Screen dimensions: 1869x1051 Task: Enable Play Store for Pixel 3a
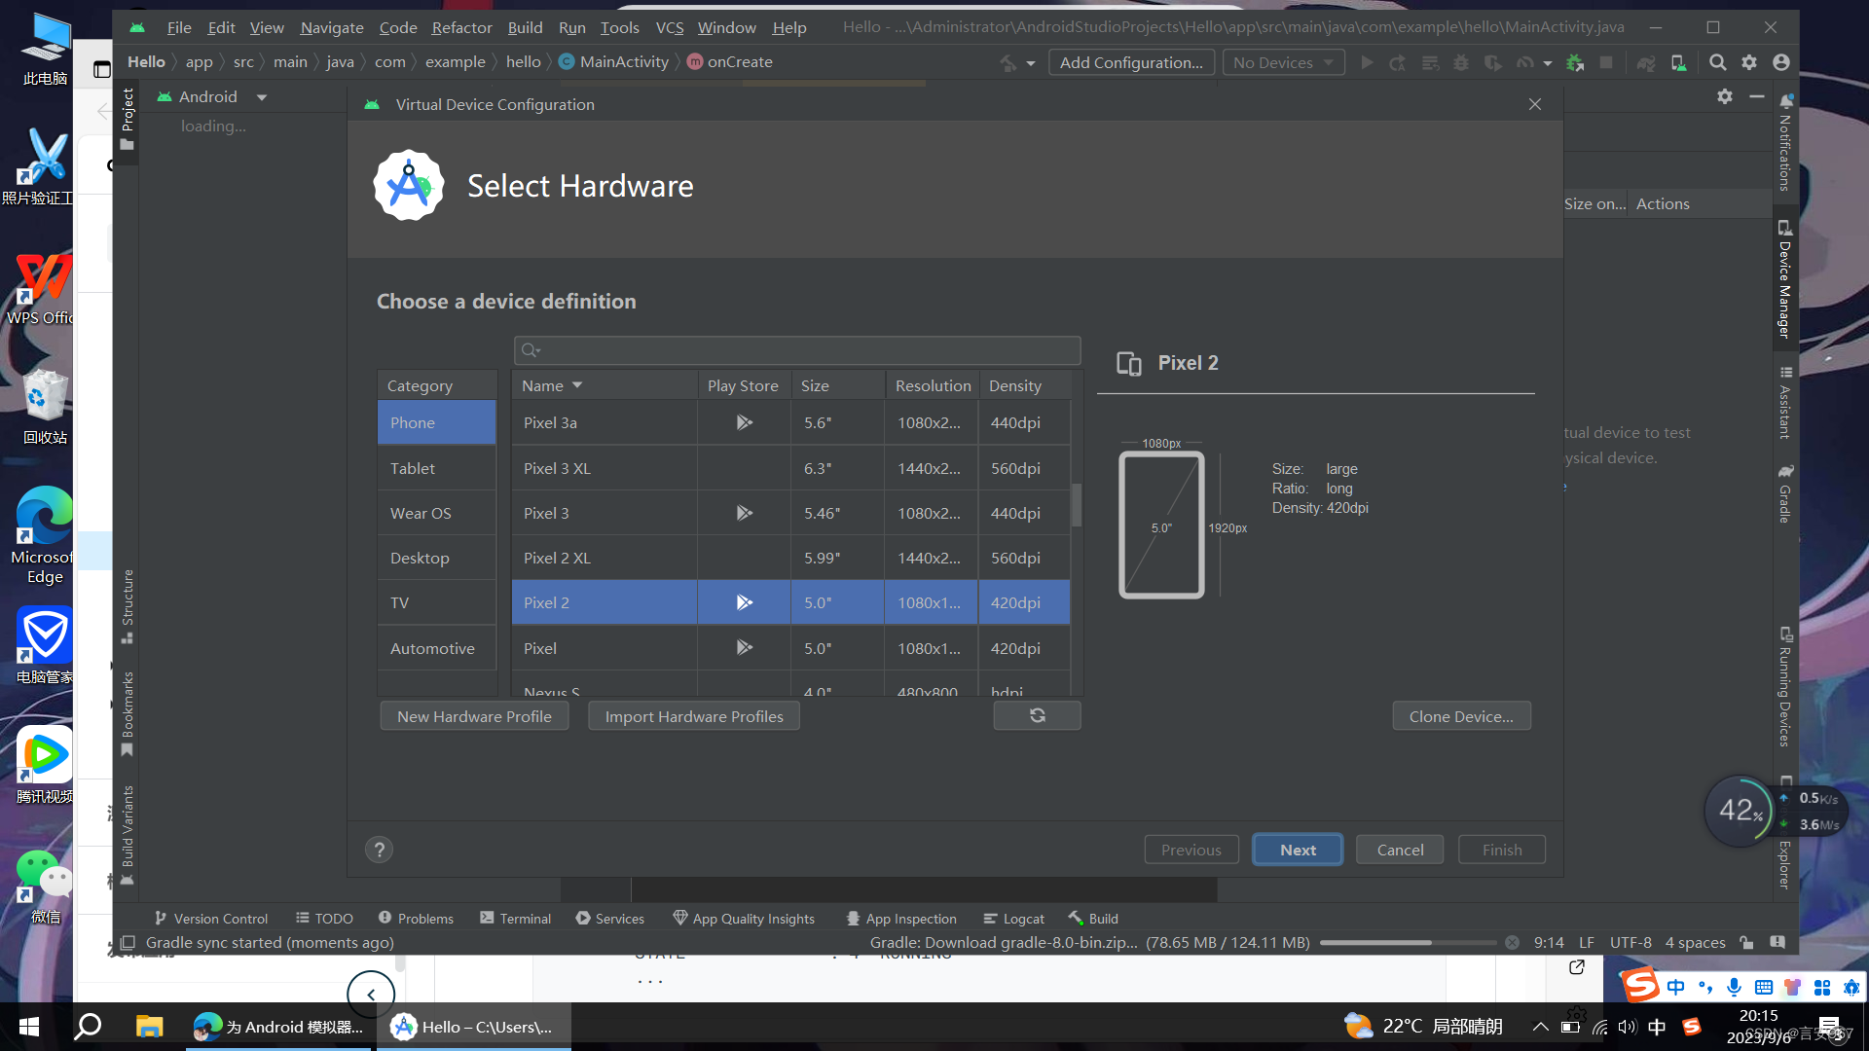tap(744, 421)
